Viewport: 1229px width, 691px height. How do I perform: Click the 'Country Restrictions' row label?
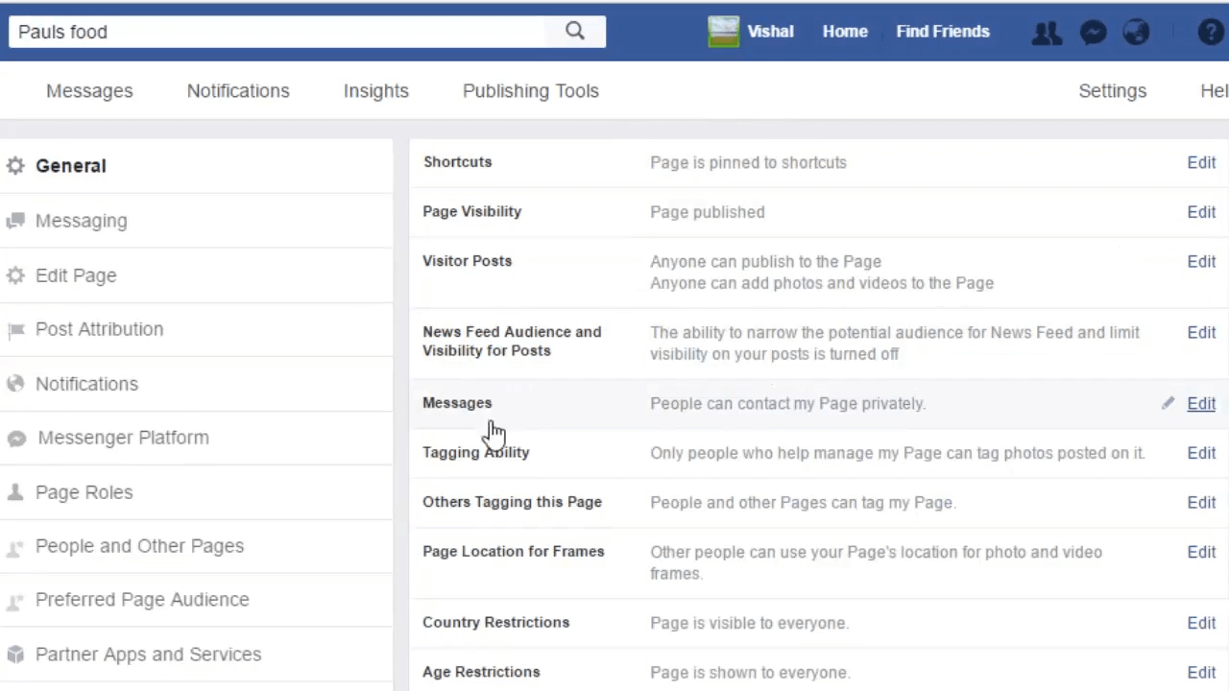tap(495, 623)
